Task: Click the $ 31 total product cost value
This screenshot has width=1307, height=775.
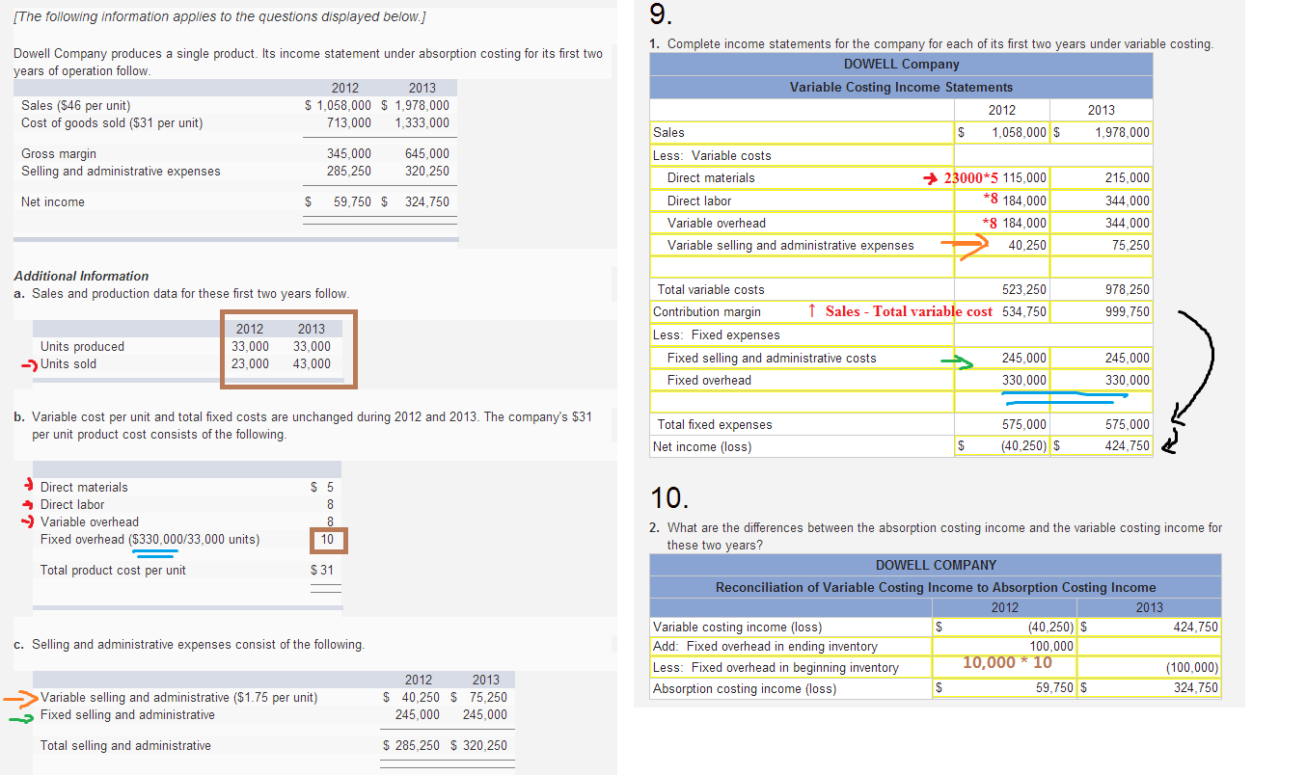Action: click(x=322, y=570)
